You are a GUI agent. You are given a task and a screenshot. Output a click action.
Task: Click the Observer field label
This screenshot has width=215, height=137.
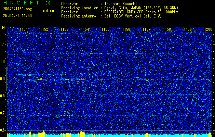(69, 4)
